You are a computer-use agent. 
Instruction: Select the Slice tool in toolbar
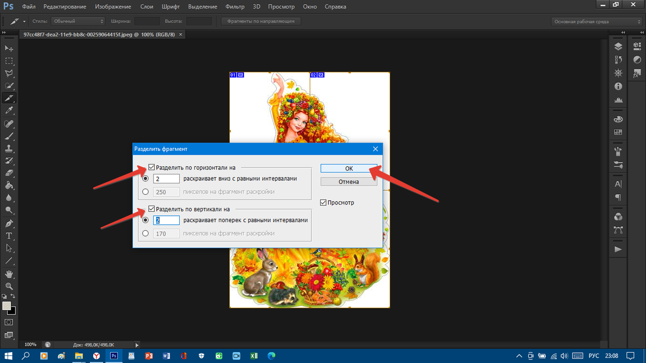pos(9,98)
